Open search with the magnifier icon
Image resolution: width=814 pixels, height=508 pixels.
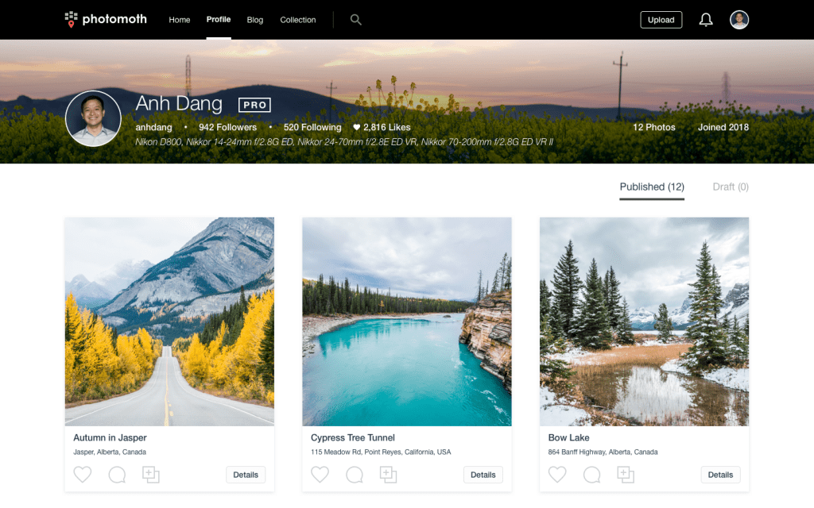(356, 20)
